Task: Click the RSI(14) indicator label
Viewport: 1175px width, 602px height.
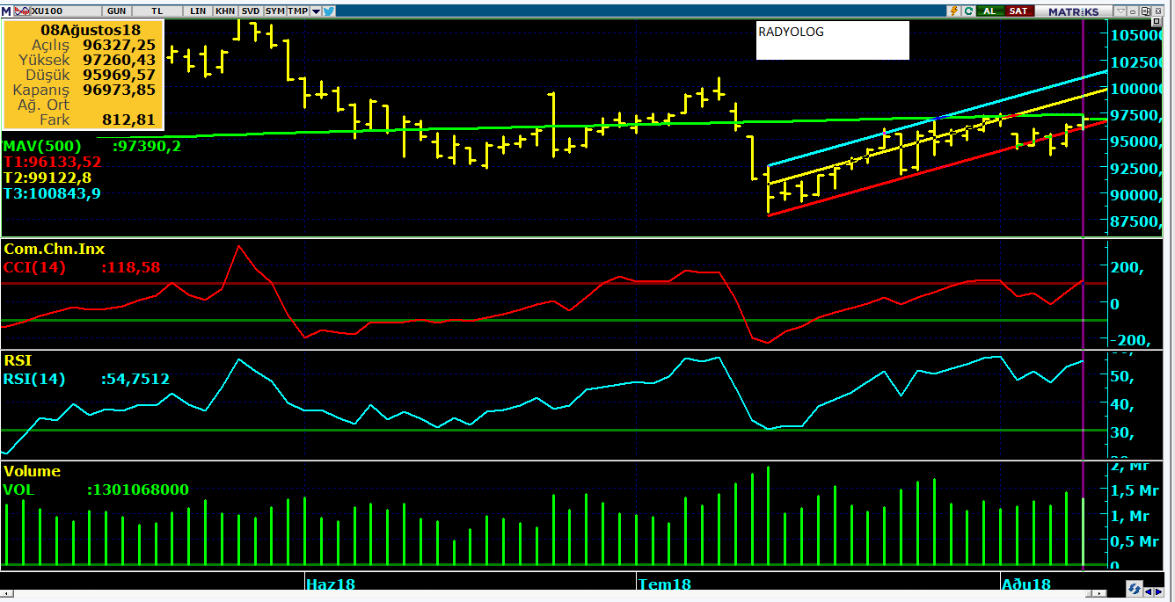Action: [x=34, y=380]
